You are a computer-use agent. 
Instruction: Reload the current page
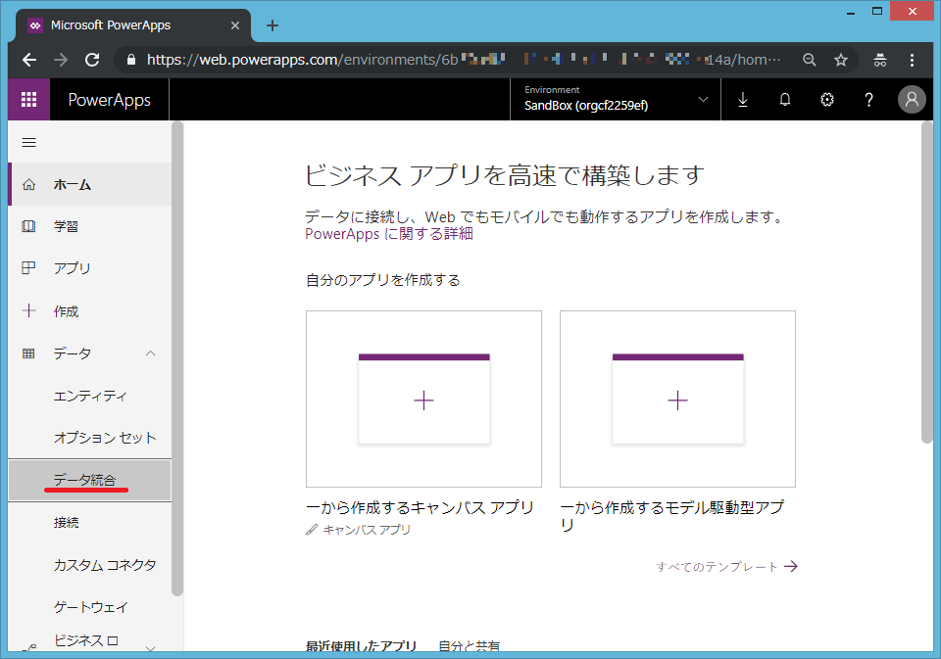92,60
